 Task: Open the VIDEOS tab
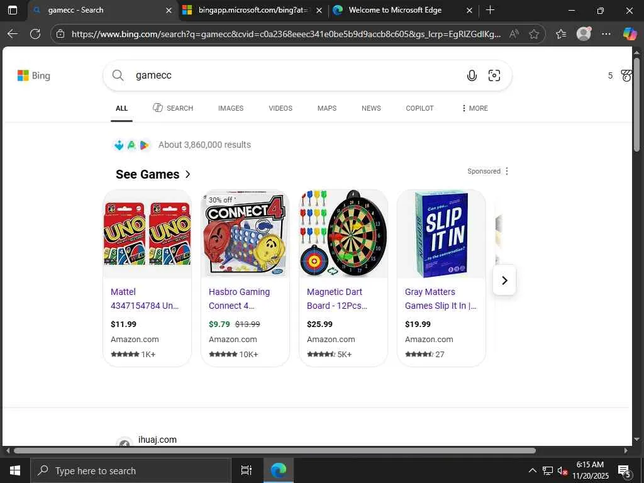tap(280, 108)
